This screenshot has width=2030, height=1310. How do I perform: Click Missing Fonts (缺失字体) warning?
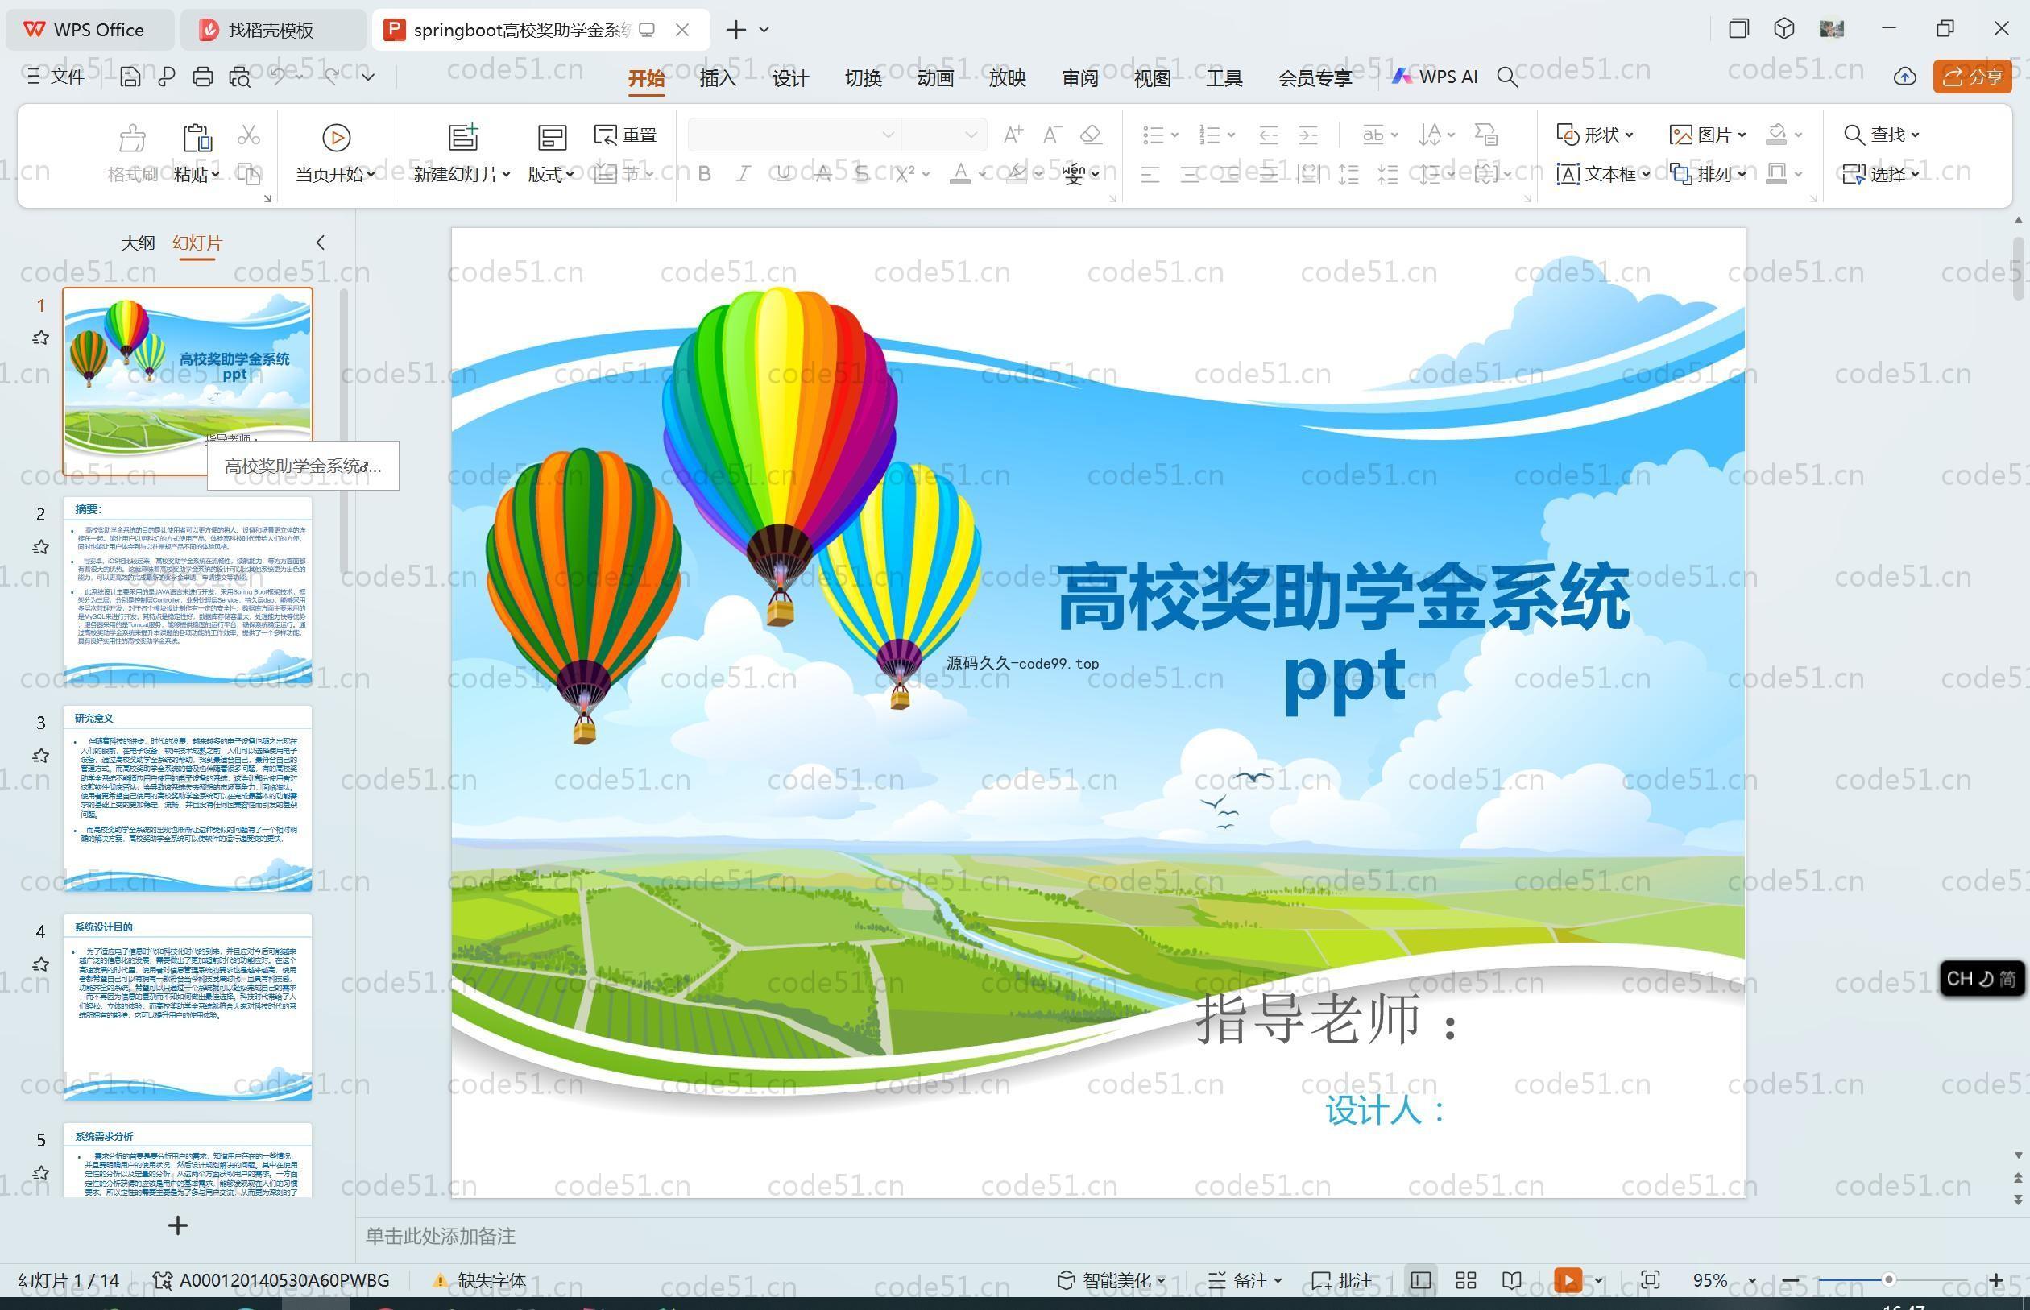click(479, 1280)
